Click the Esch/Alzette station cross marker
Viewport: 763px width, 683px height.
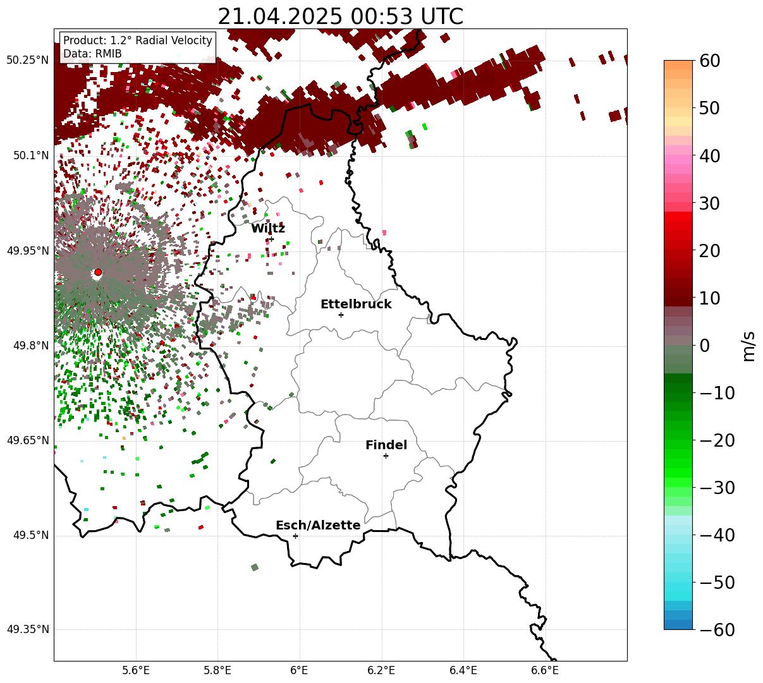point(295,536)
